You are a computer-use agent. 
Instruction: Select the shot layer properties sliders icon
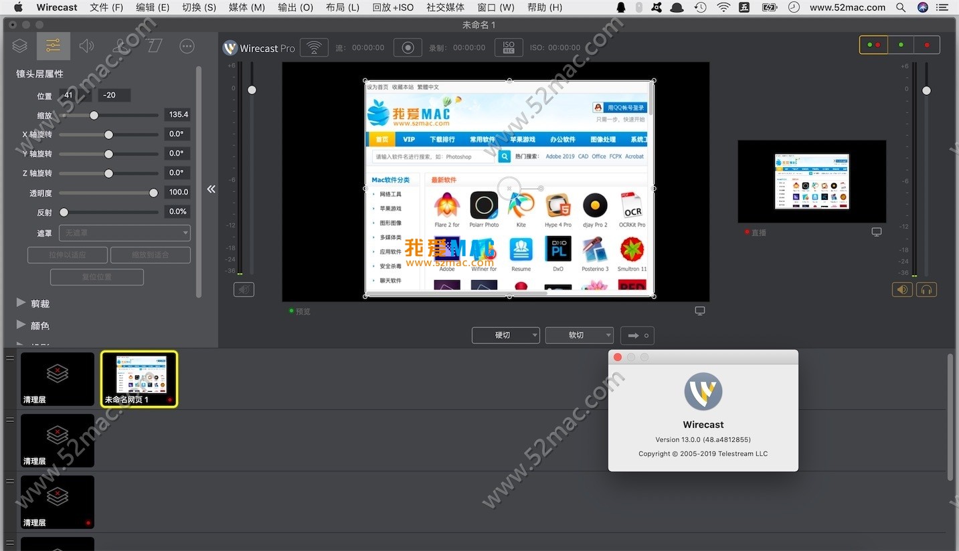coord(53,46)
